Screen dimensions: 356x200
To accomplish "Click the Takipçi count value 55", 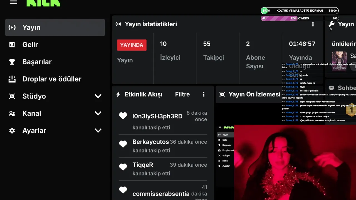I will coord(207,44).
